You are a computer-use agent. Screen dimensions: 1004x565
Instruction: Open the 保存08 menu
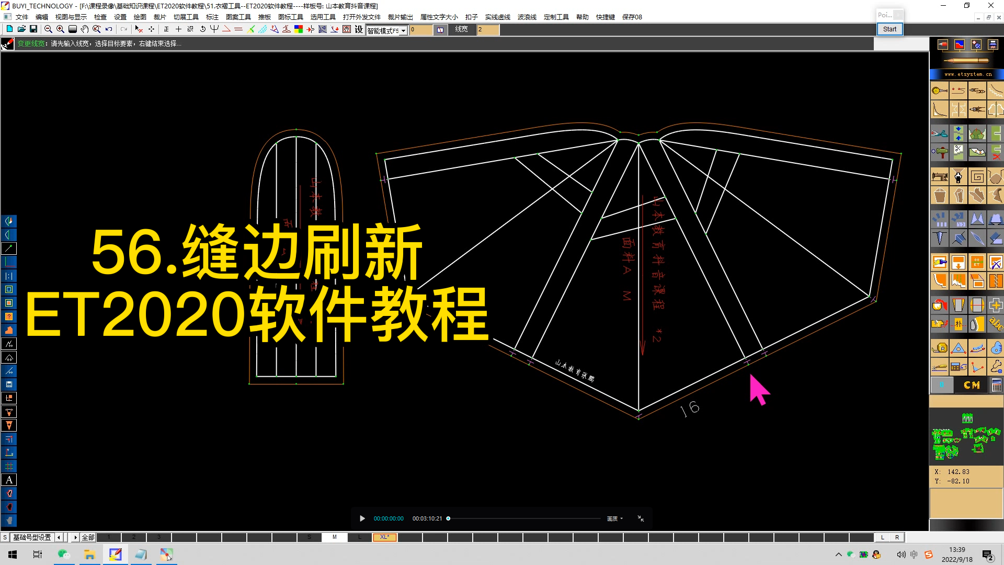pos(632,17)
